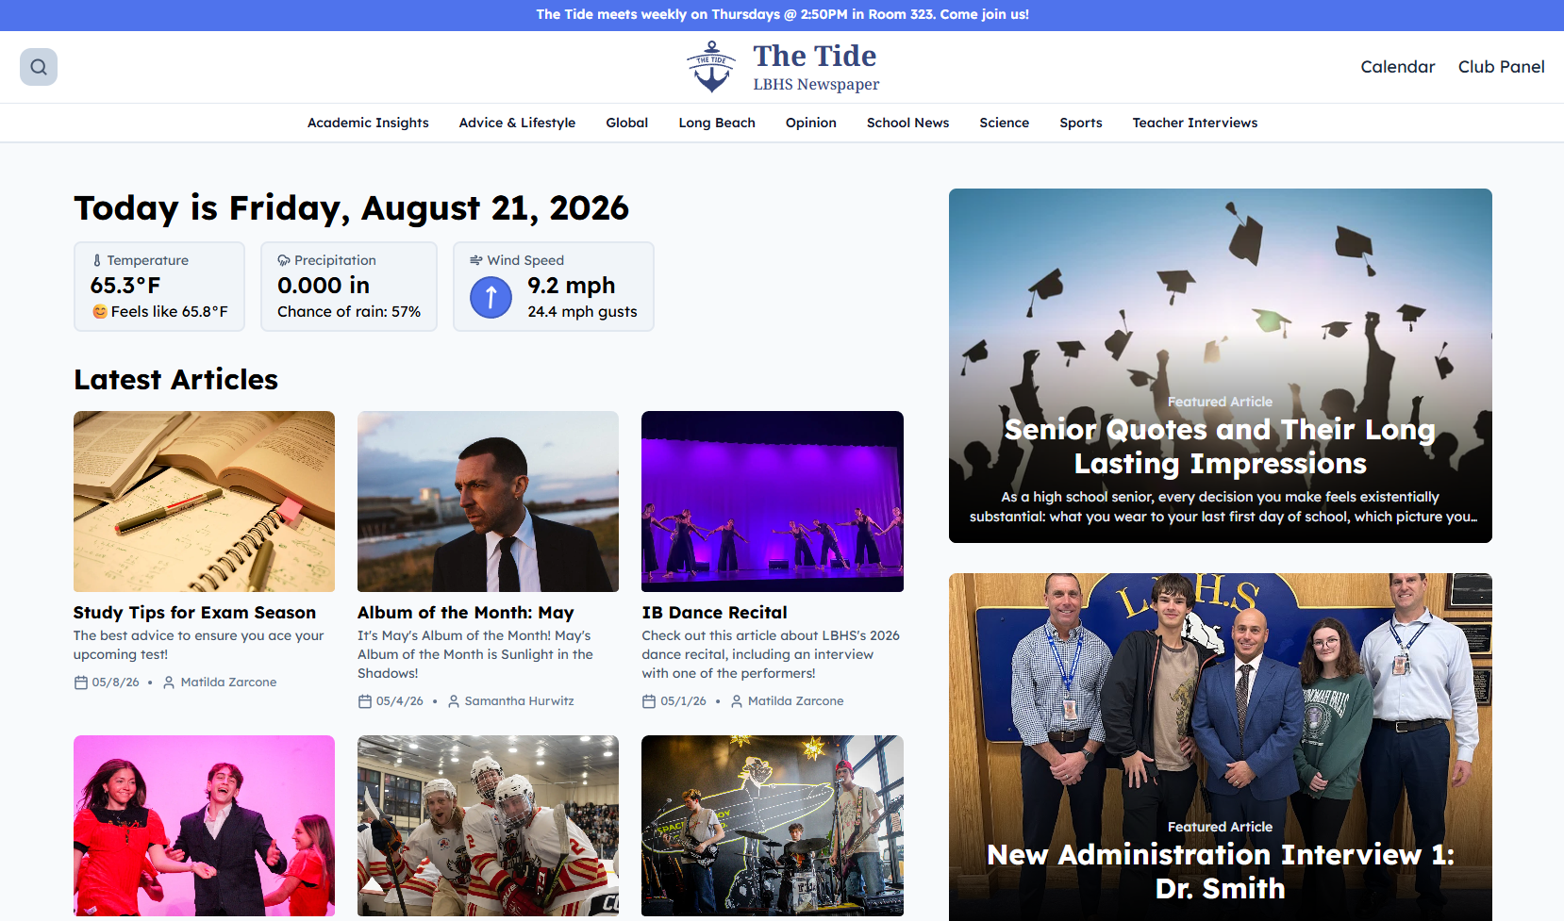
Task: Click the 'Chance of rain: 57%' text
Action: pyautogui.click(x=349, y=312)
